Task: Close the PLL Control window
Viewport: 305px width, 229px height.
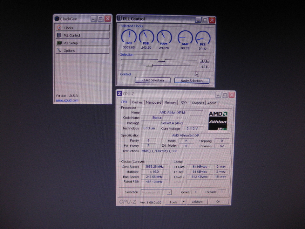Action: coord(212,20)
